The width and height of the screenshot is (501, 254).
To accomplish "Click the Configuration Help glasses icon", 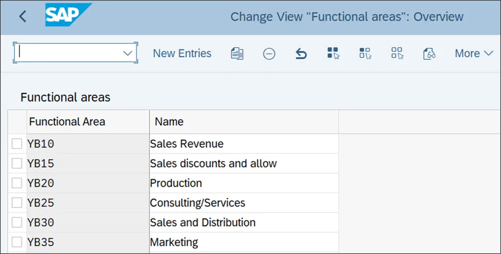I will coord(429,53).
